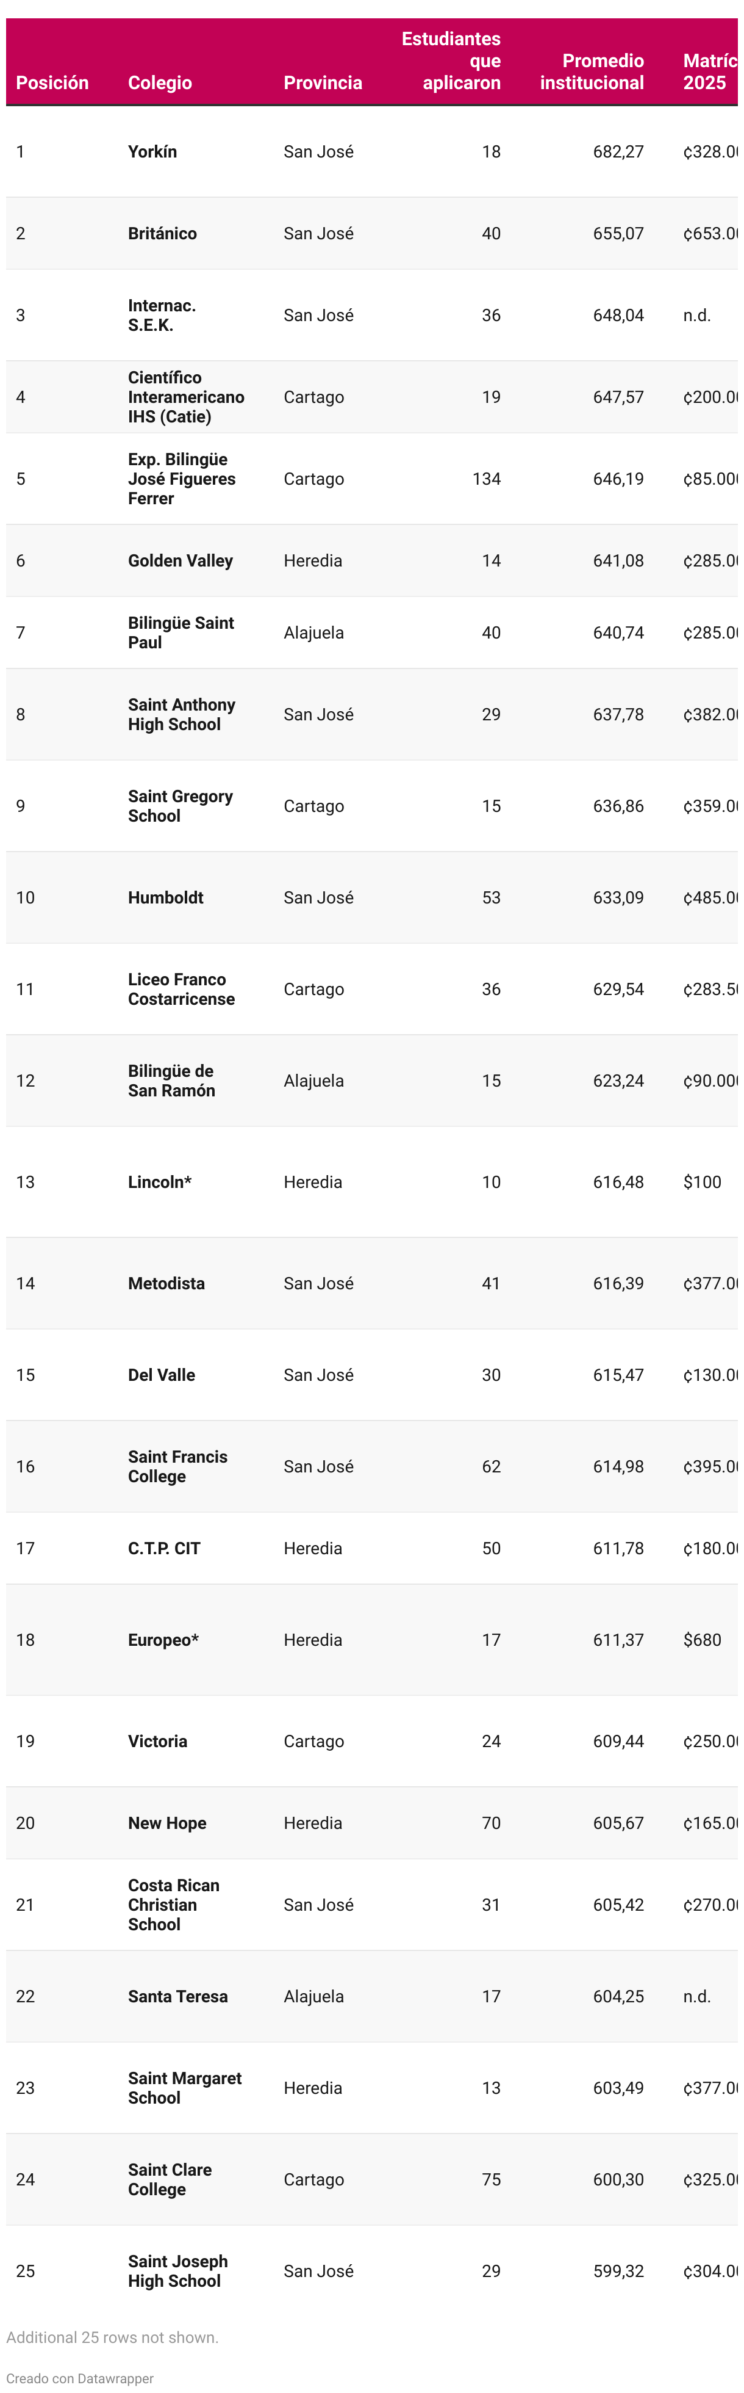
Task: Select the Santa Teresa school cell
Action: [177, 1996]
